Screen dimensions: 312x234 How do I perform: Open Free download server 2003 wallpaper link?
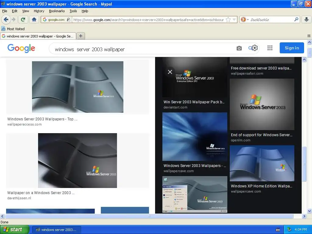[x=261, y=68]
